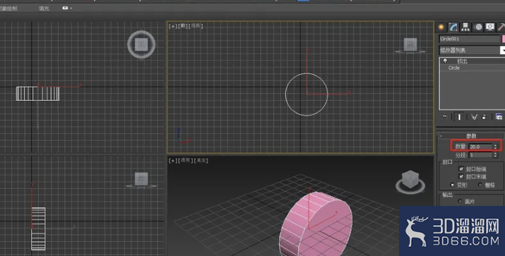Image resolution: width=505 pixels, height=256 pixels.
Task: Open Configure Modifier Sets icon
Action: [x=499, y=117]
